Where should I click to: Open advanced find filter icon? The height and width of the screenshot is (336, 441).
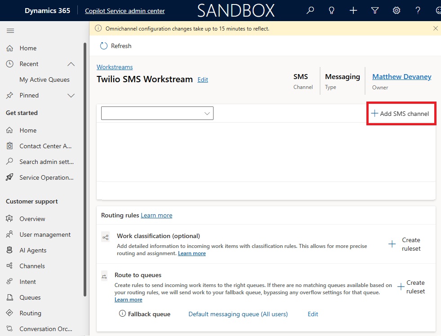[x=374, y=11]
